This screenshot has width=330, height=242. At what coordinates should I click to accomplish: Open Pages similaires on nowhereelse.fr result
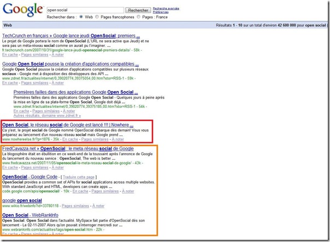tap(95, 139)
